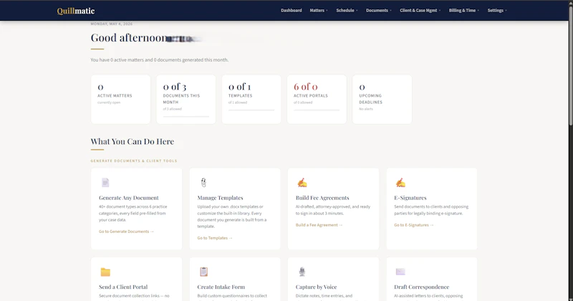Image resolution: width=573 pixels, height=301 pixels.
Task: Open the Manage Templates heading
Action: click(220, 198)
